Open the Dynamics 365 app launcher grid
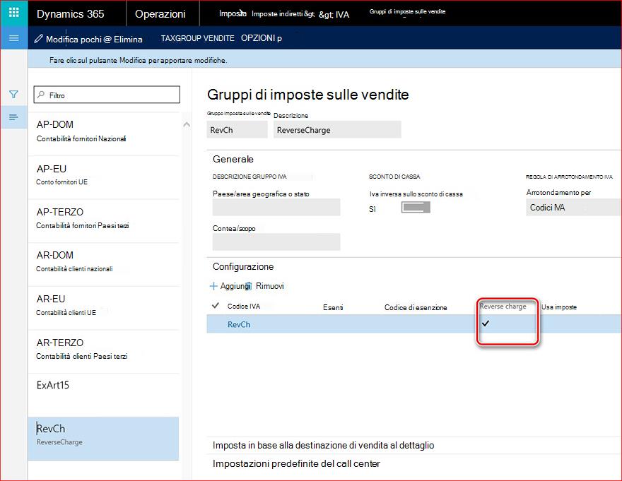Screen dimensions: 622x481 [x=14, y=13]
